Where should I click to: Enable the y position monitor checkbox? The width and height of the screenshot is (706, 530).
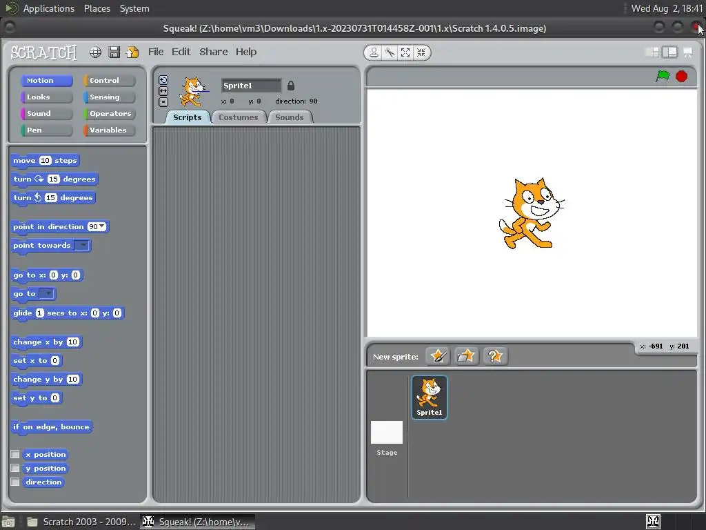click(x=15, y=468)
